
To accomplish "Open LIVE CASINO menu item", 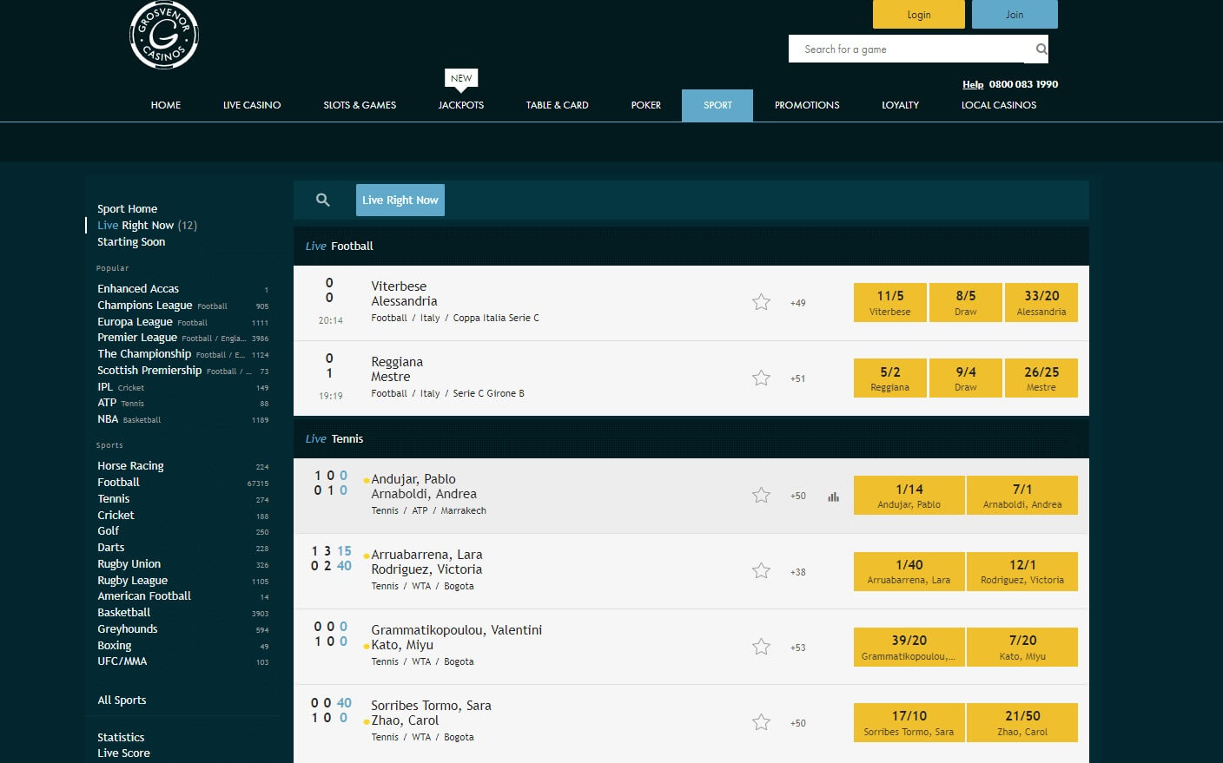I will pos(252,105).
